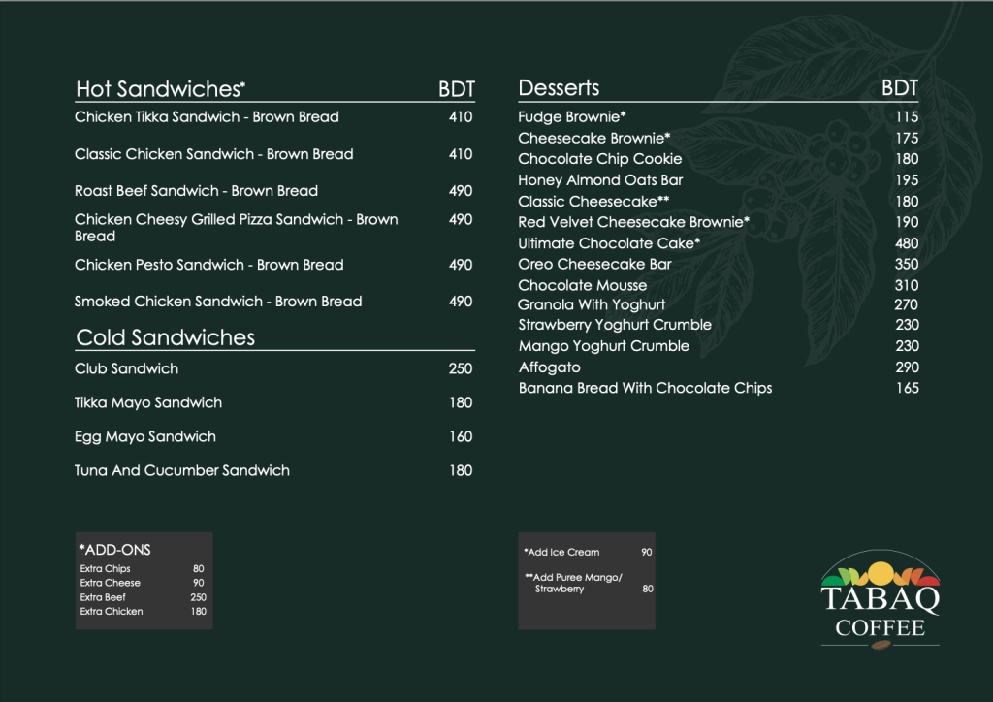The width and height of the screenshot is (993, 702).
Task: Select the Hot Sandwiches heading
Action: click(160, 89)
